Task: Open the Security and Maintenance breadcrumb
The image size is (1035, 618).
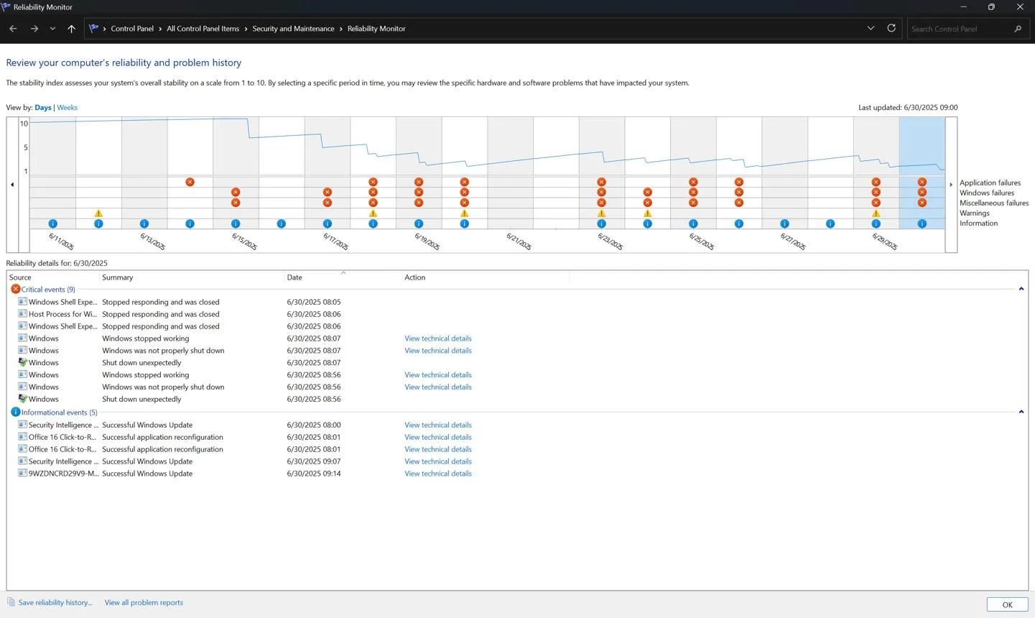Action: pos(293,29)
